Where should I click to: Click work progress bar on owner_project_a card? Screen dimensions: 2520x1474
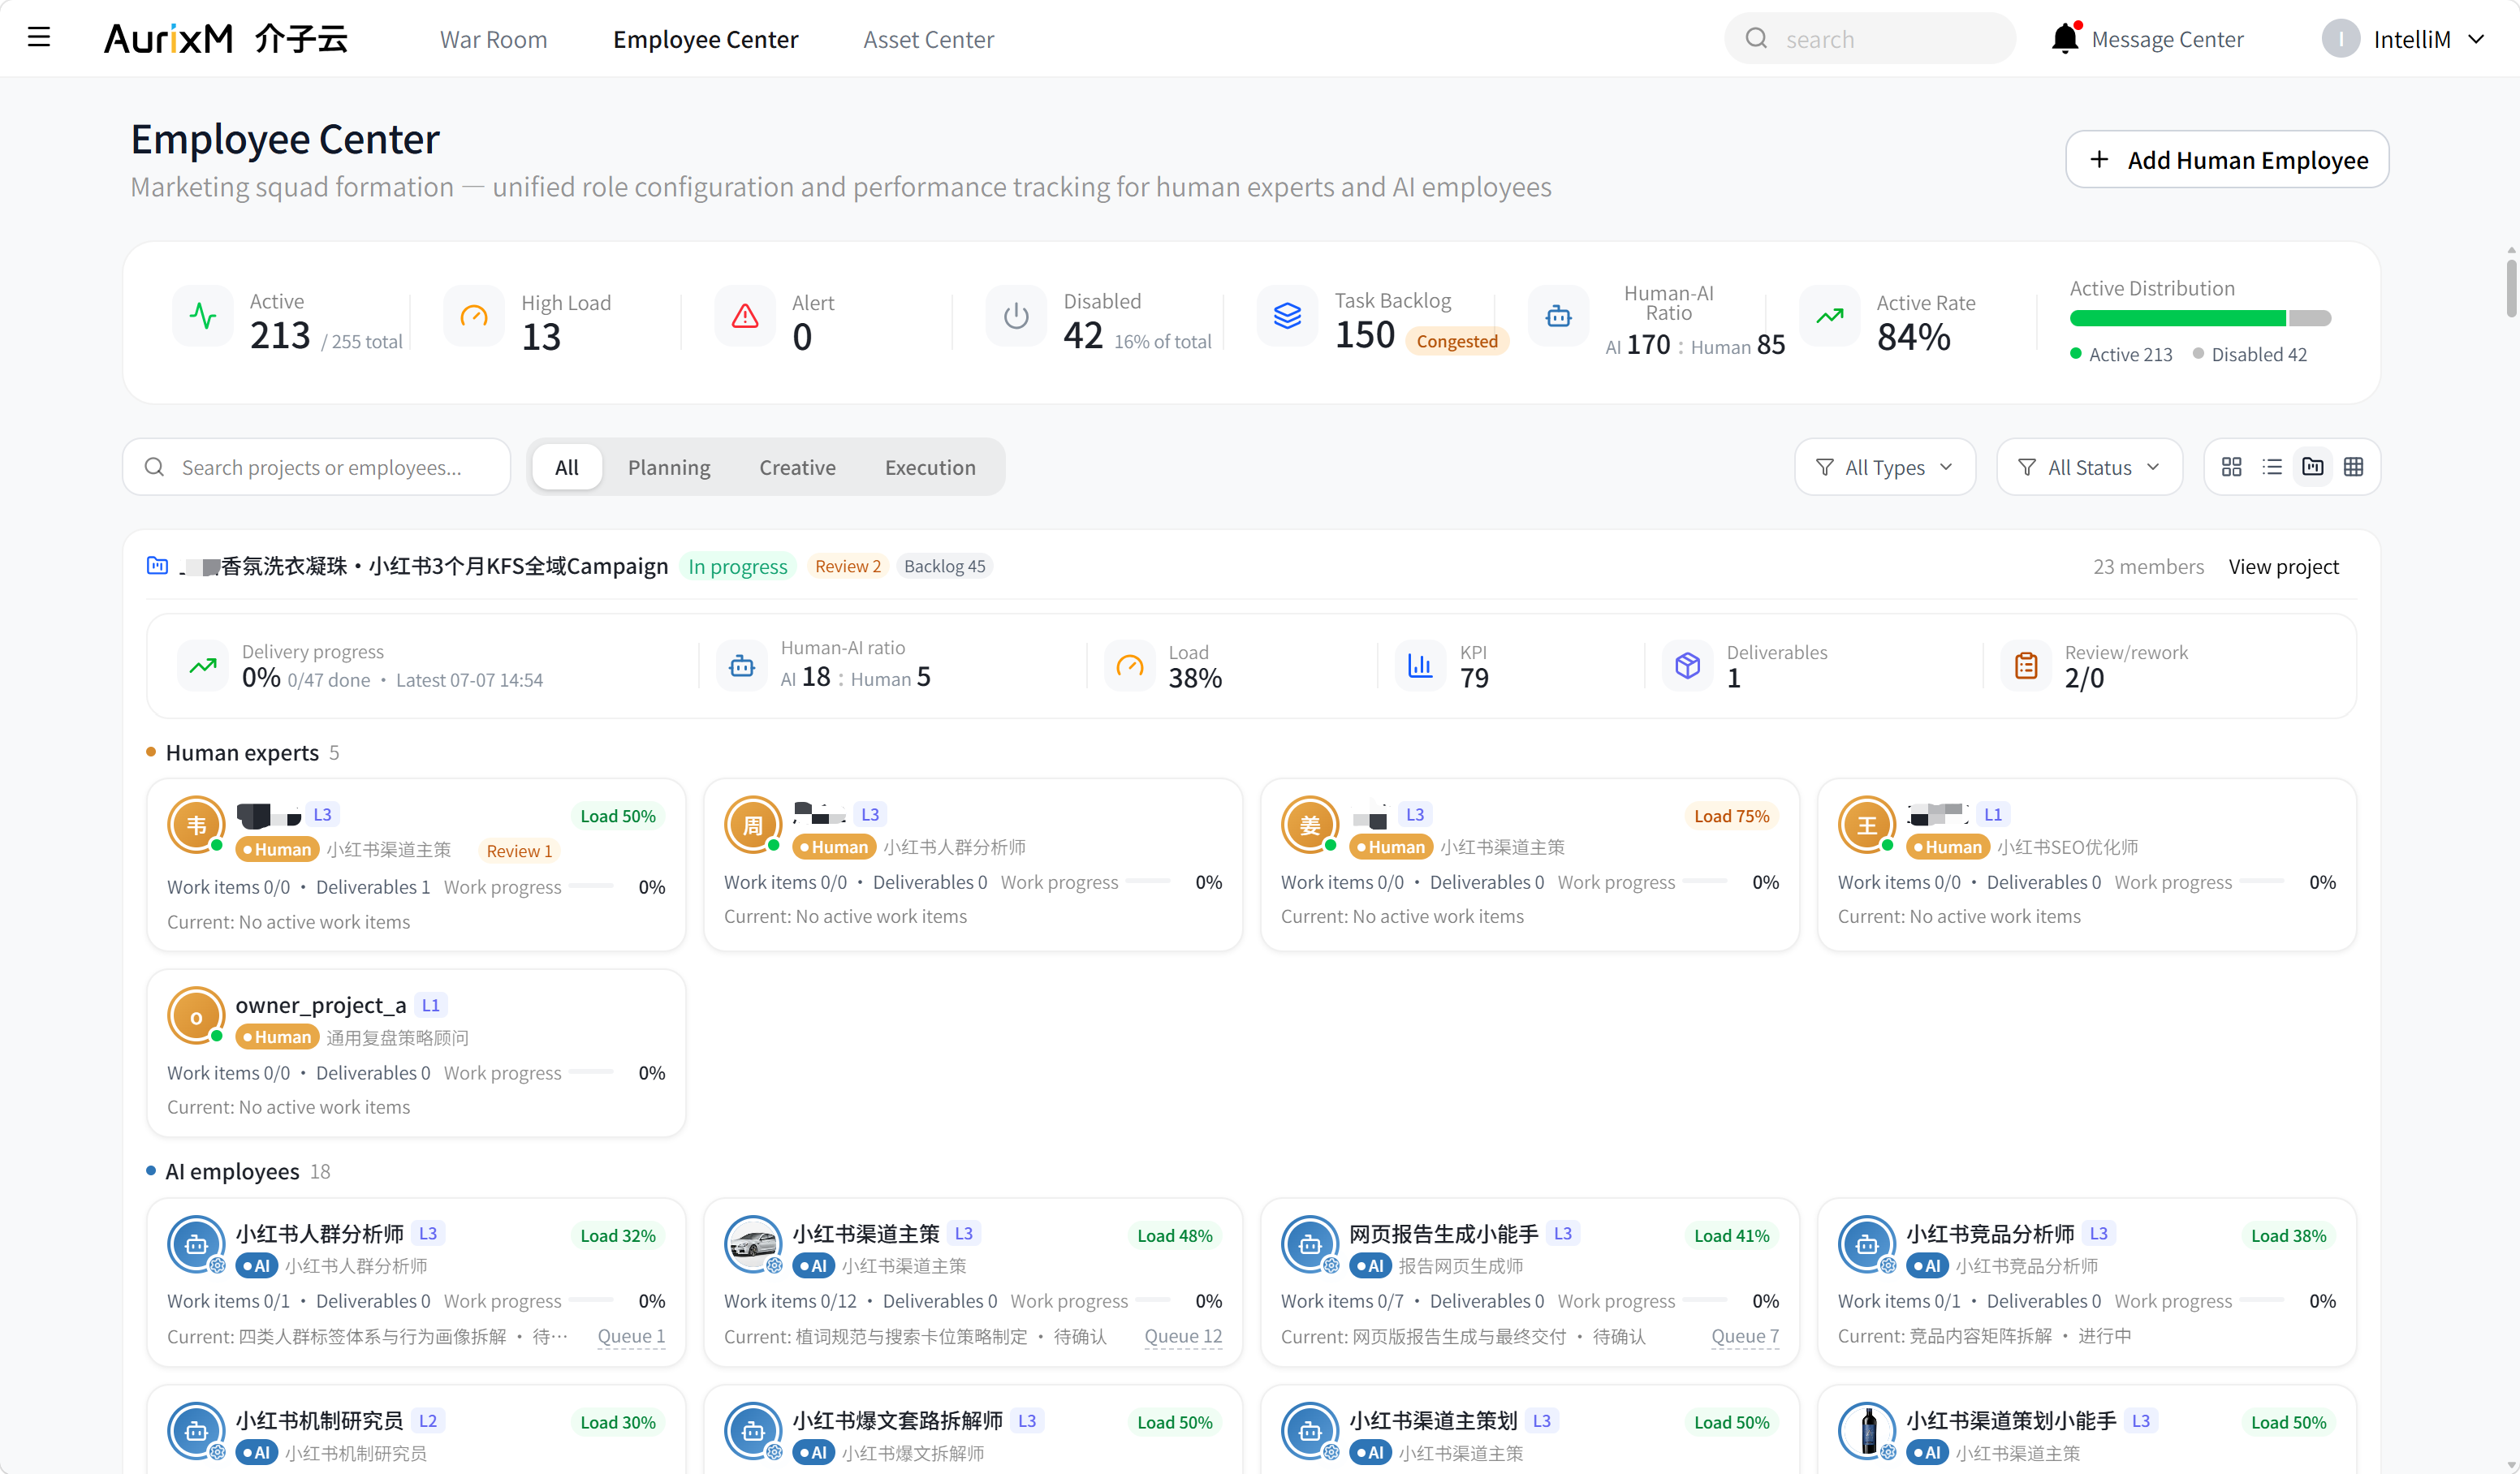tap(591, 1071)
